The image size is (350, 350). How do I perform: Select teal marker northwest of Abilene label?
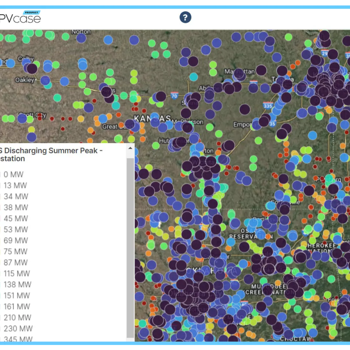click(193, 77)
